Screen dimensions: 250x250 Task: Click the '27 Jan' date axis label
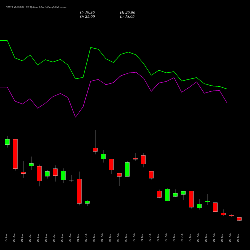(46, 238)
